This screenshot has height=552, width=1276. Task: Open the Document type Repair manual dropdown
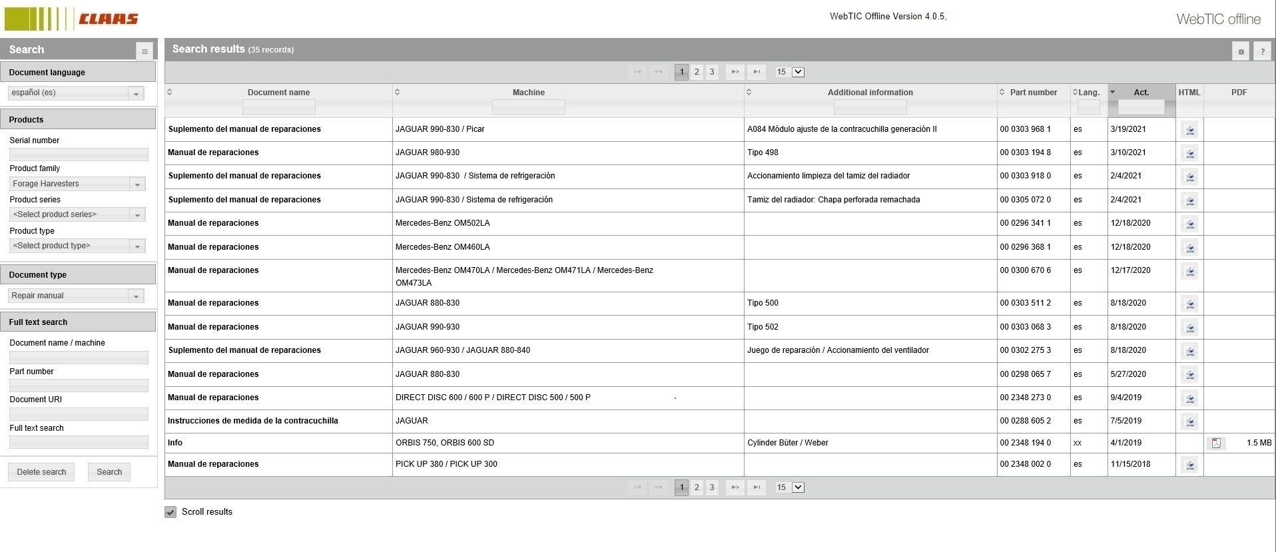click(136, 296)
